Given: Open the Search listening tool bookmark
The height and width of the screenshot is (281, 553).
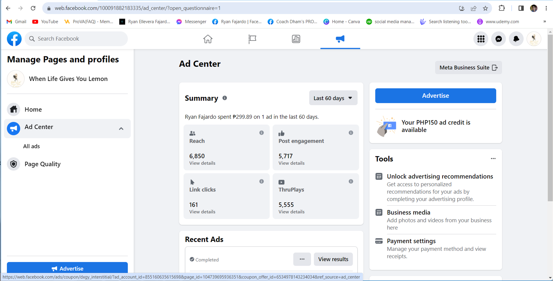Looking at the screenshot, I should click(446, 22).
